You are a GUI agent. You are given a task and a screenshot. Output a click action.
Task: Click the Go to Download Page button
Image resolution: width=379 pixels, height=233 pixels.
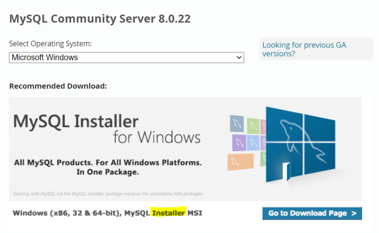[x=312, y=213]
